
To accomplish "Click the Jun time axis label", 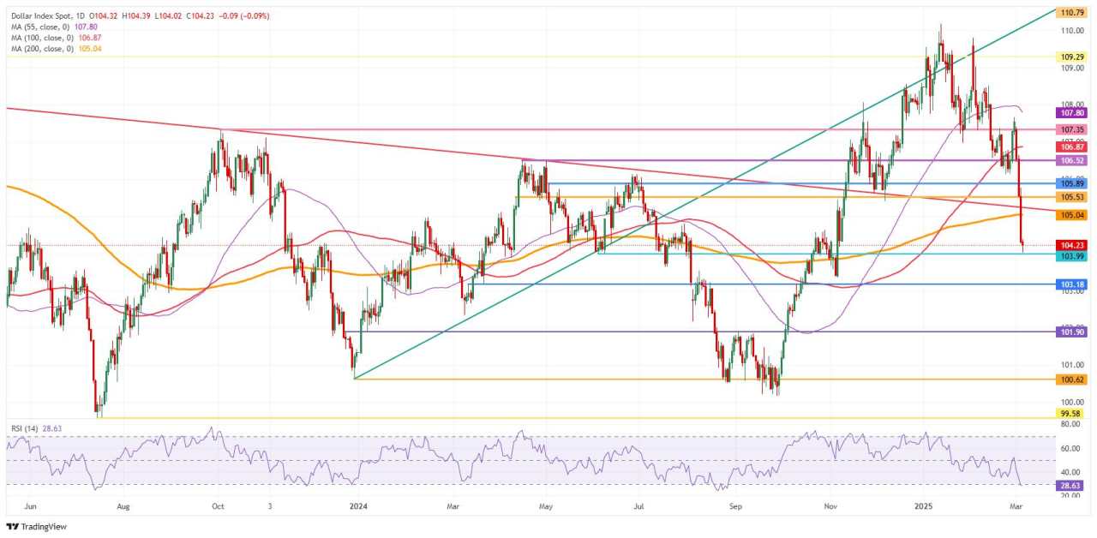I will [x=31, y=506].
